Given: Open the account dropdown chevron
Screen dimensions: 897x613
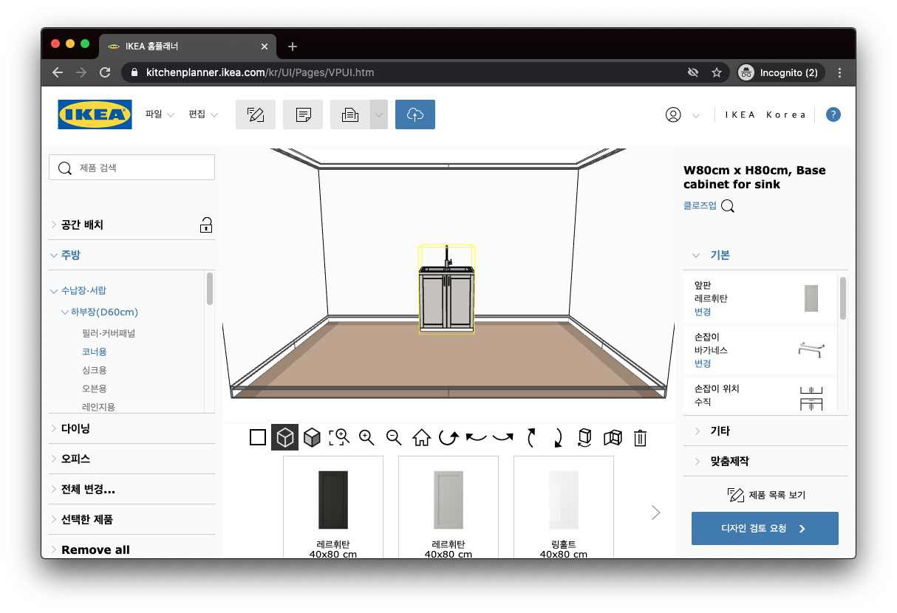Looking at the screenshot, I should point(696,115).
